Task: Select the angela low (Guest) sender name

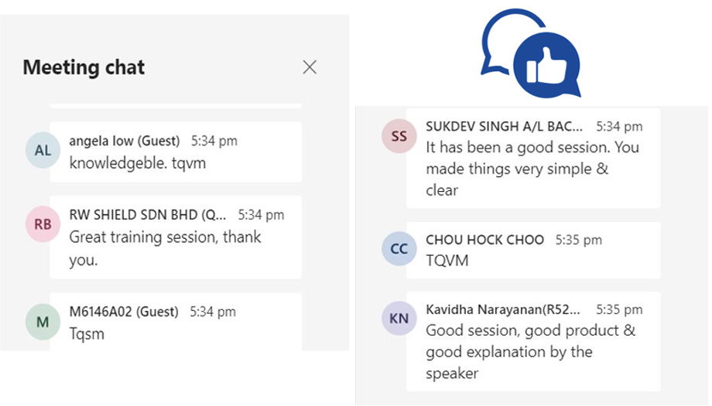Action: pyautogui.click(x=125, y=141)
